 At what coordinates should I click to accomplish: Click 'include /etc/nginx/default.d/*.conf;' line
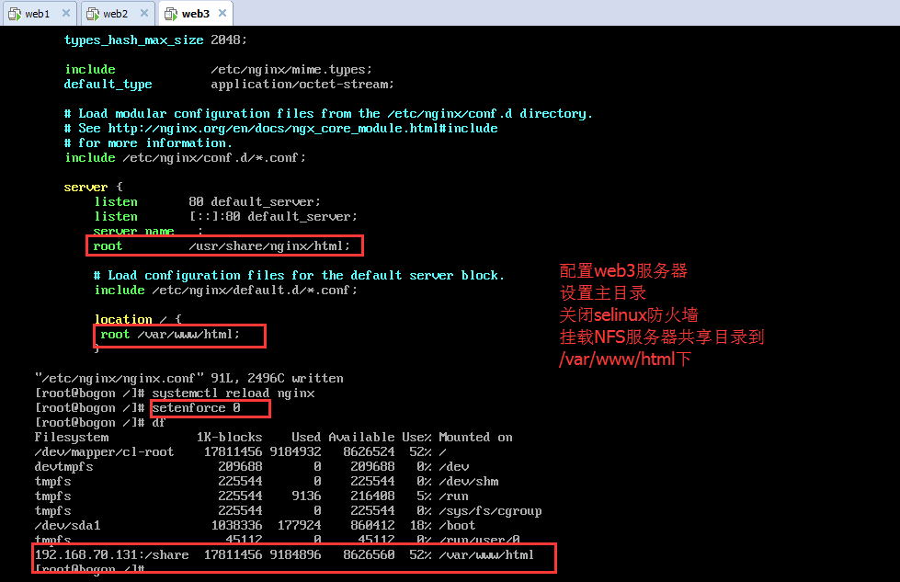click(225, 291)
